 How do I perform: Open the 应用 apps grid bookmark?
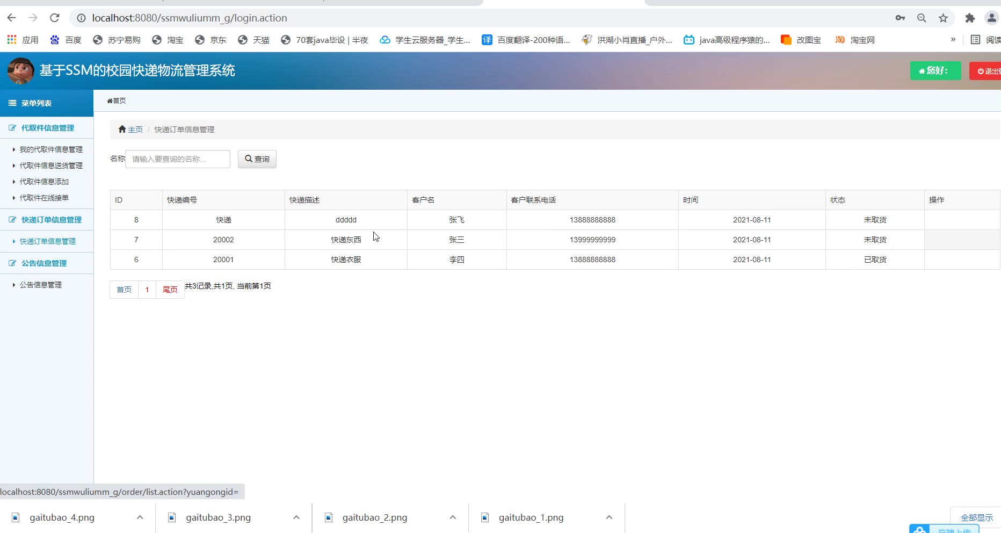pyautogui.click(x=23, y=40)
